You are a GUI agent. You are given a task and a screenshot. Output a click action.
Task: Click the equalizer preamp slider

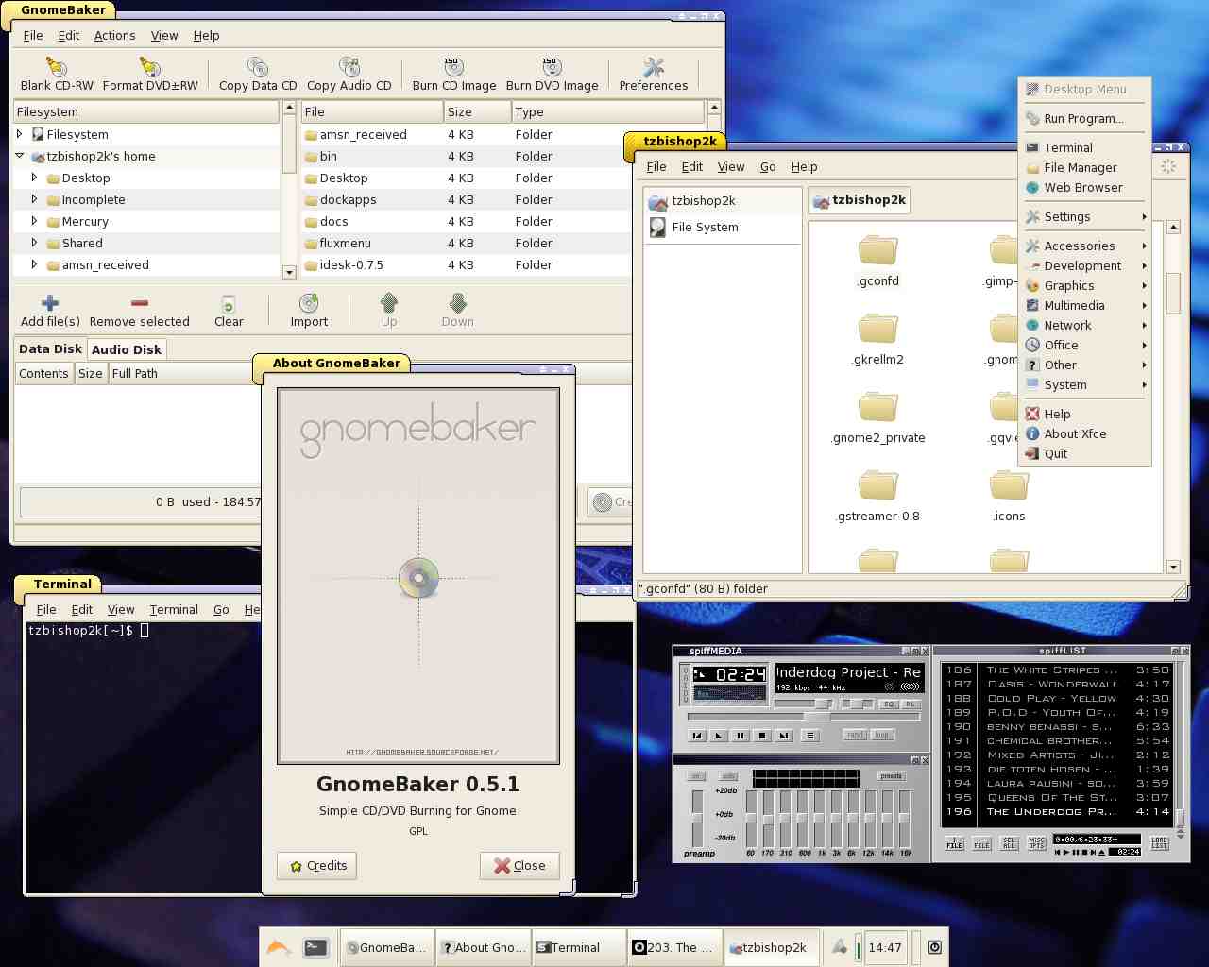(x=698, y=819)
